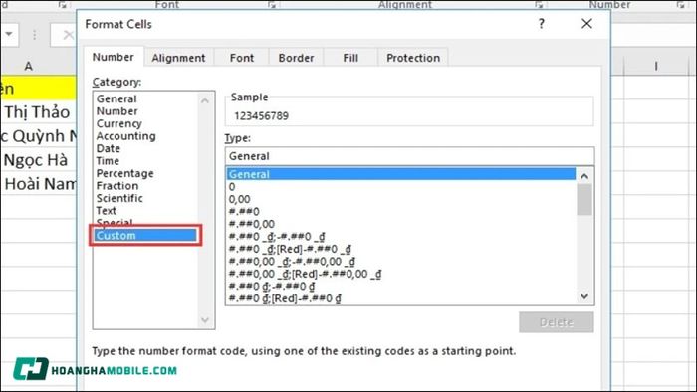Open Number group dialog launcher in ribbon
The width and height of the screenshot is (697, 392).
680,5
